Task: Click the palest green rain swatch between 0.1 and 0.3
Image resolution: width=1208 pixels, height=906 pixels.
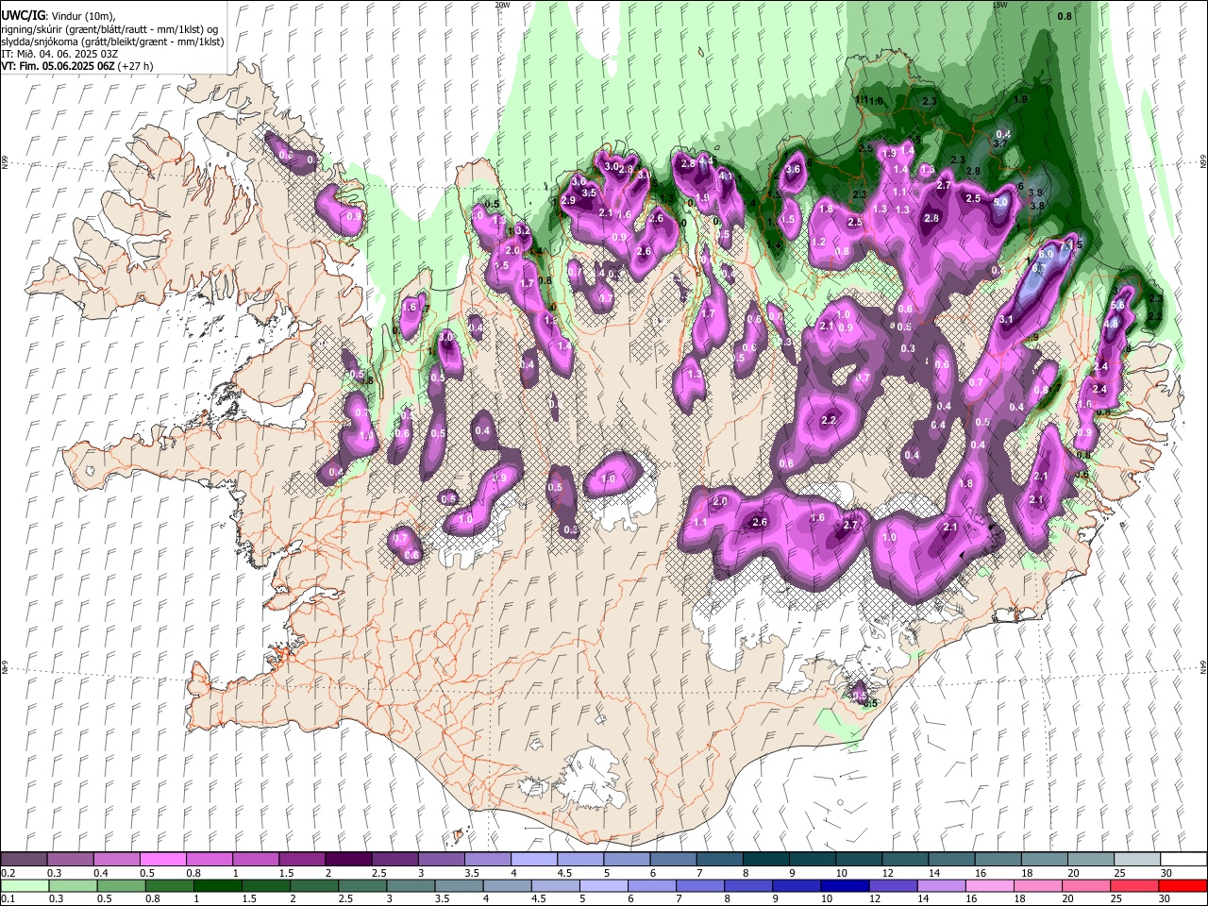Action: (x=25, y=886)
